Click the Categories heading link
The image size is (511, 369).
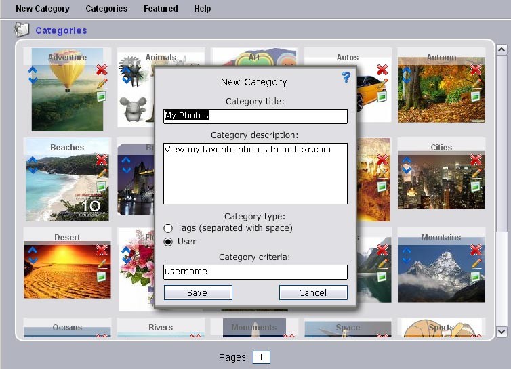[61, 30]
